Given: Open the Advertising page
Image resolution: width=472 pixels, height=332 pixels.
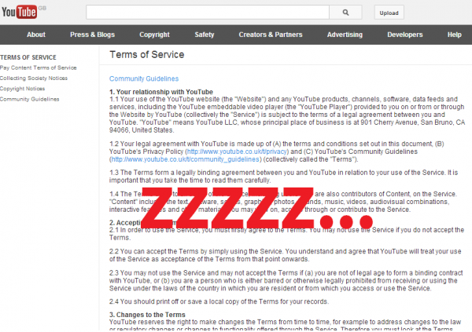Looking at the screenshot, I should coord(345,35).
